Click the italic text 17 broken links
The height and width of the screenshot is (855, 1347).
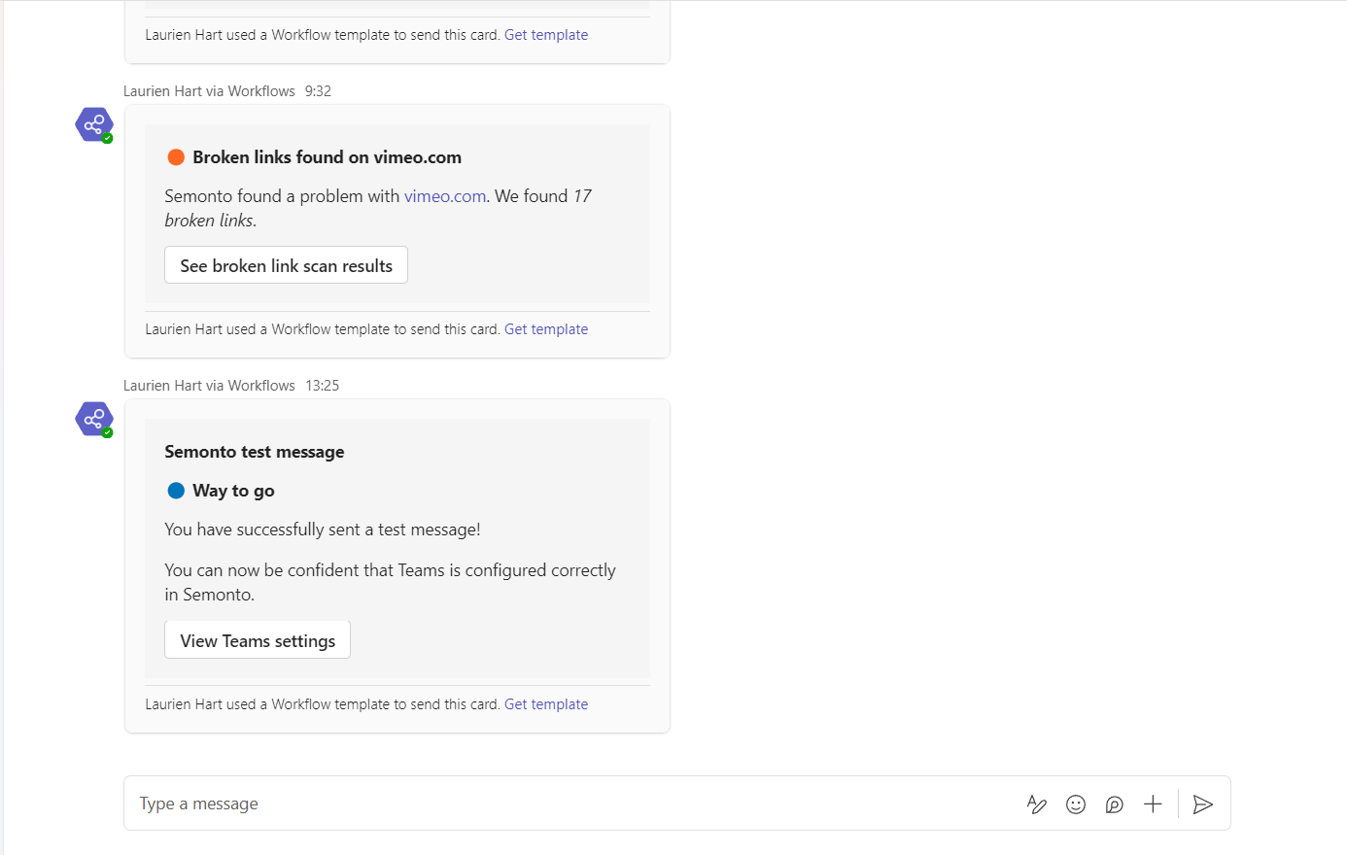coord(378,208)
